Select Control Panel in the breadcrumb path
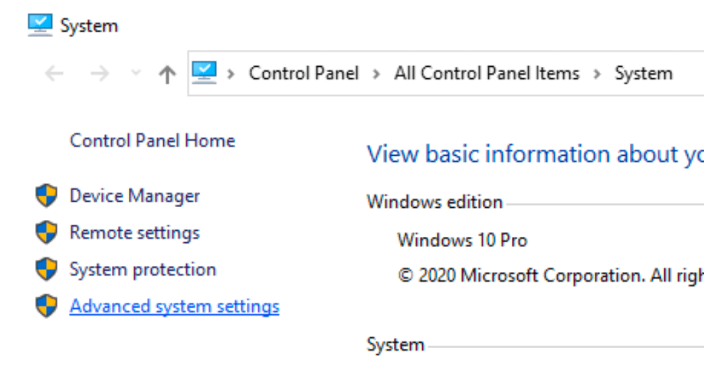This screenshot has width=704, height=367. click(x=303, y=74)
